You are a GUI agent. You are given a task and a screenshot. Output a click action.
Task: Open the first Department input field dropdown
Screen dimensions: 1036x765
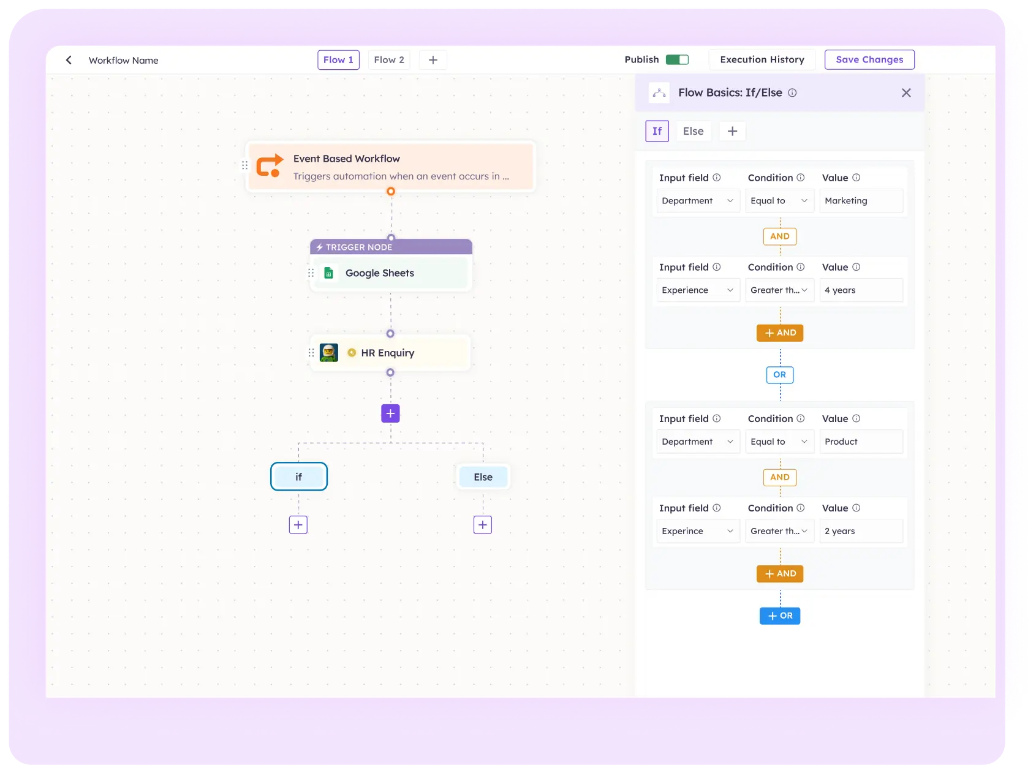(x=698, y=201)
